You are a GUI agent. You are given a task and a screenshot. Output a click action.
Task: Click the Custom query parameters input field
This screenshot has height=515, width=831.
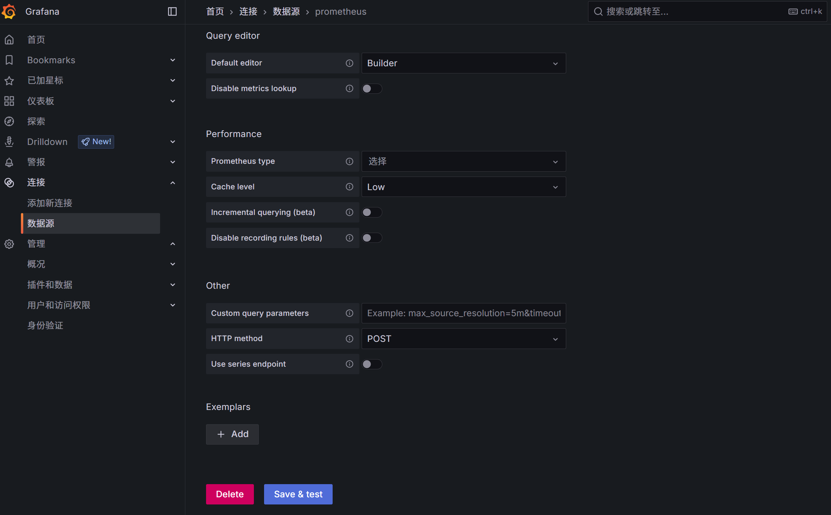(464, 313)
